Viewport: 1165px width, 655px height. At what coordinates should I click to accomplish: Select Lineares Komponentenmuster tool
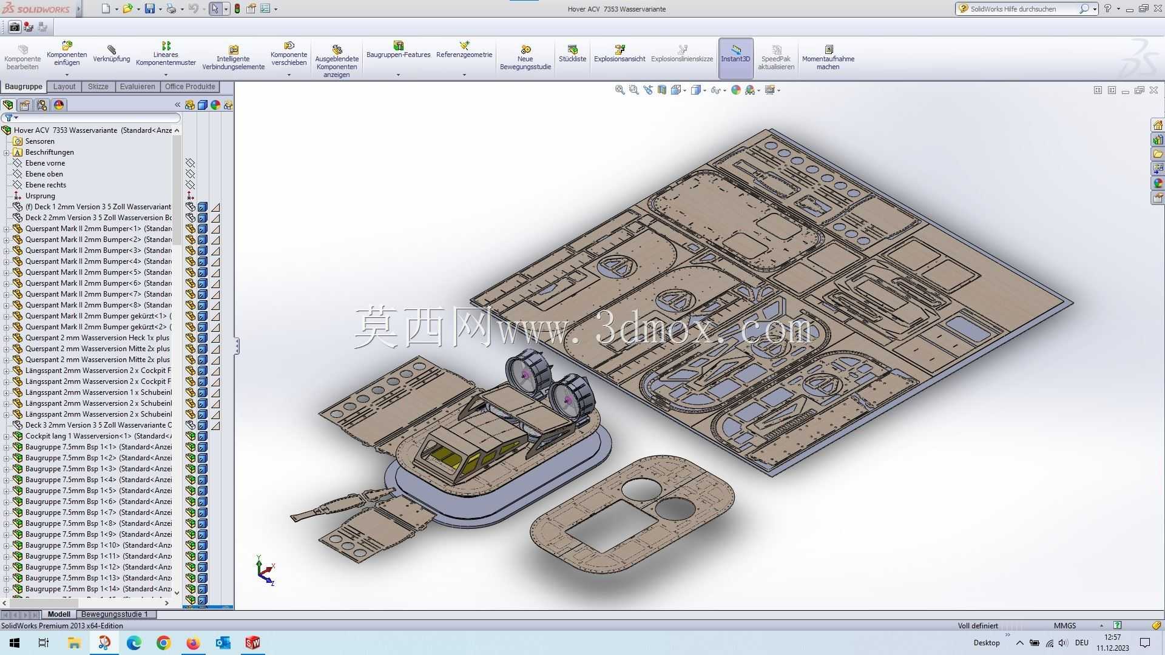[166, 53]
